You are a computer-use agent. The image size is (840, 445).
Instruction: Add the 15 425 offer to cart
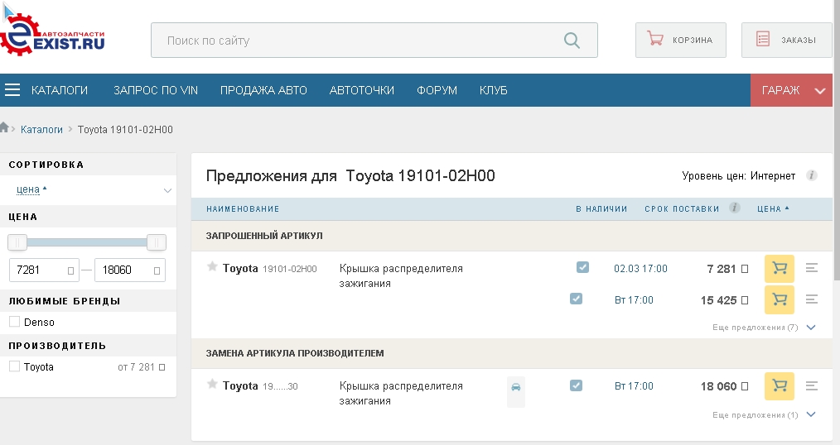(779, 299)
